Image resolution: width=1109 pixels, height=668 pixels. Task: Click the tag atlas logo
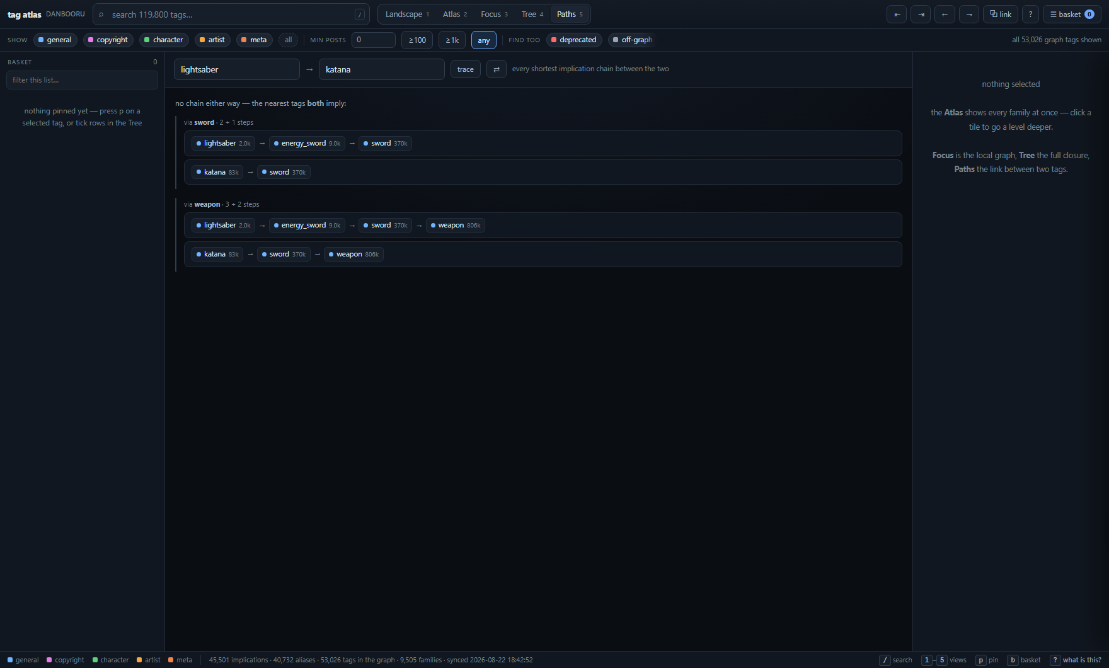[24, 14]
